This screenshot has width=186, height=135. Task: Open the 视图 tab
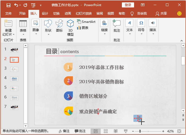tap(111, 14)
